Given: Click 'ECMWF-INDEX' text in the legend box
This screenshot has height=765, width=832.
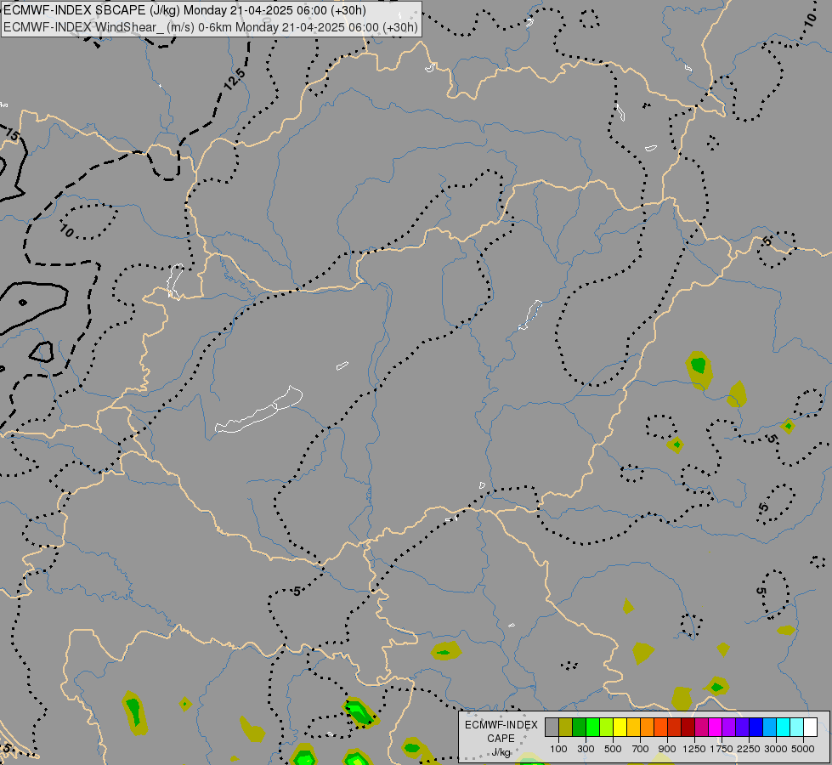Looking at the screenshot, I should (501, 725).
